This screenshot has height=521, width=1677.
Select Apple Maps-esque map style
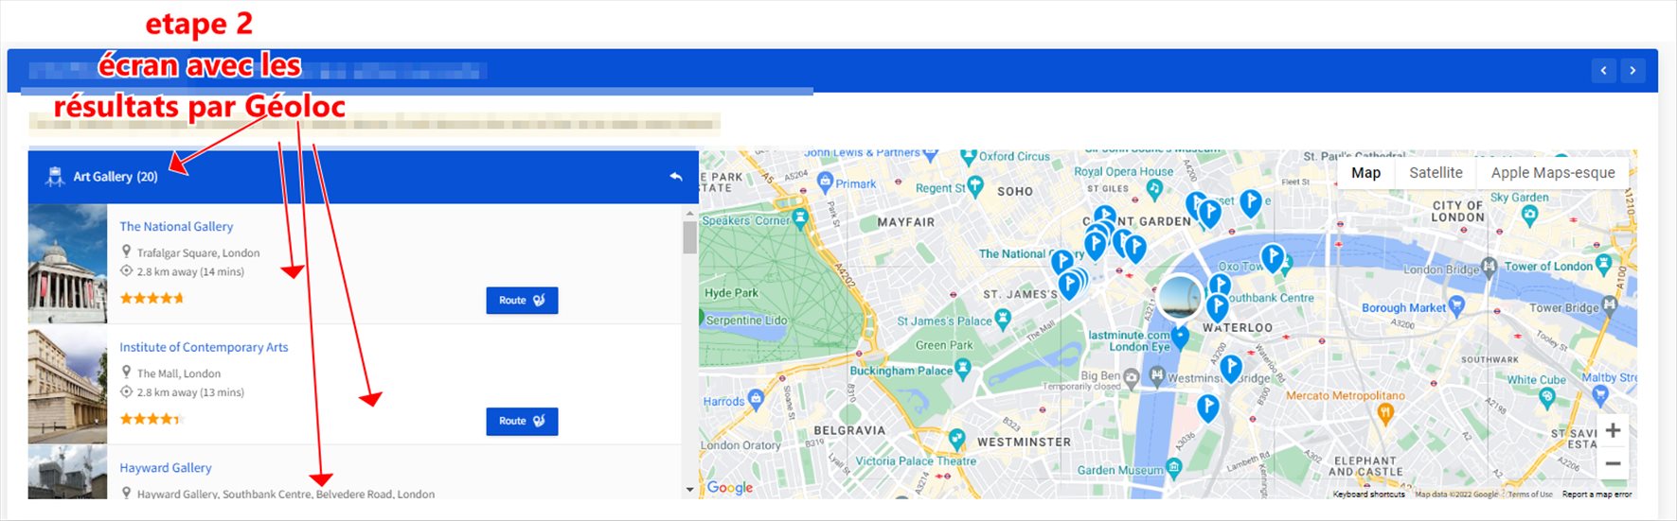coord(1552,173)
